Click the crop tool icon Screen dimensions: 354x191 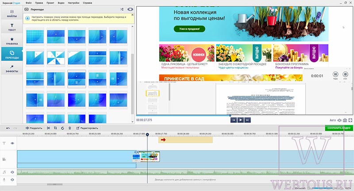click(55, 128)
